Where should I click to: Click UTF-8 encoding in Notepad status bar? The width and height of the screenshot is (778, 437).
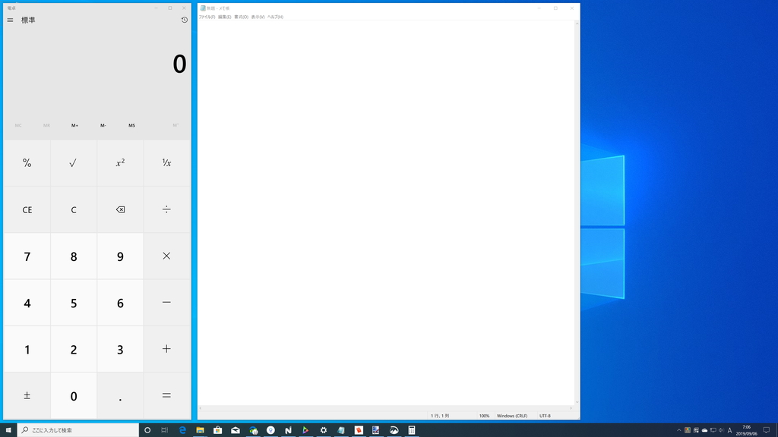545,416
